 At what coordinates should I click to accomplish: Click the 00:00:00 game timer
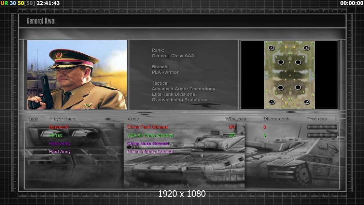coord(352,3)
